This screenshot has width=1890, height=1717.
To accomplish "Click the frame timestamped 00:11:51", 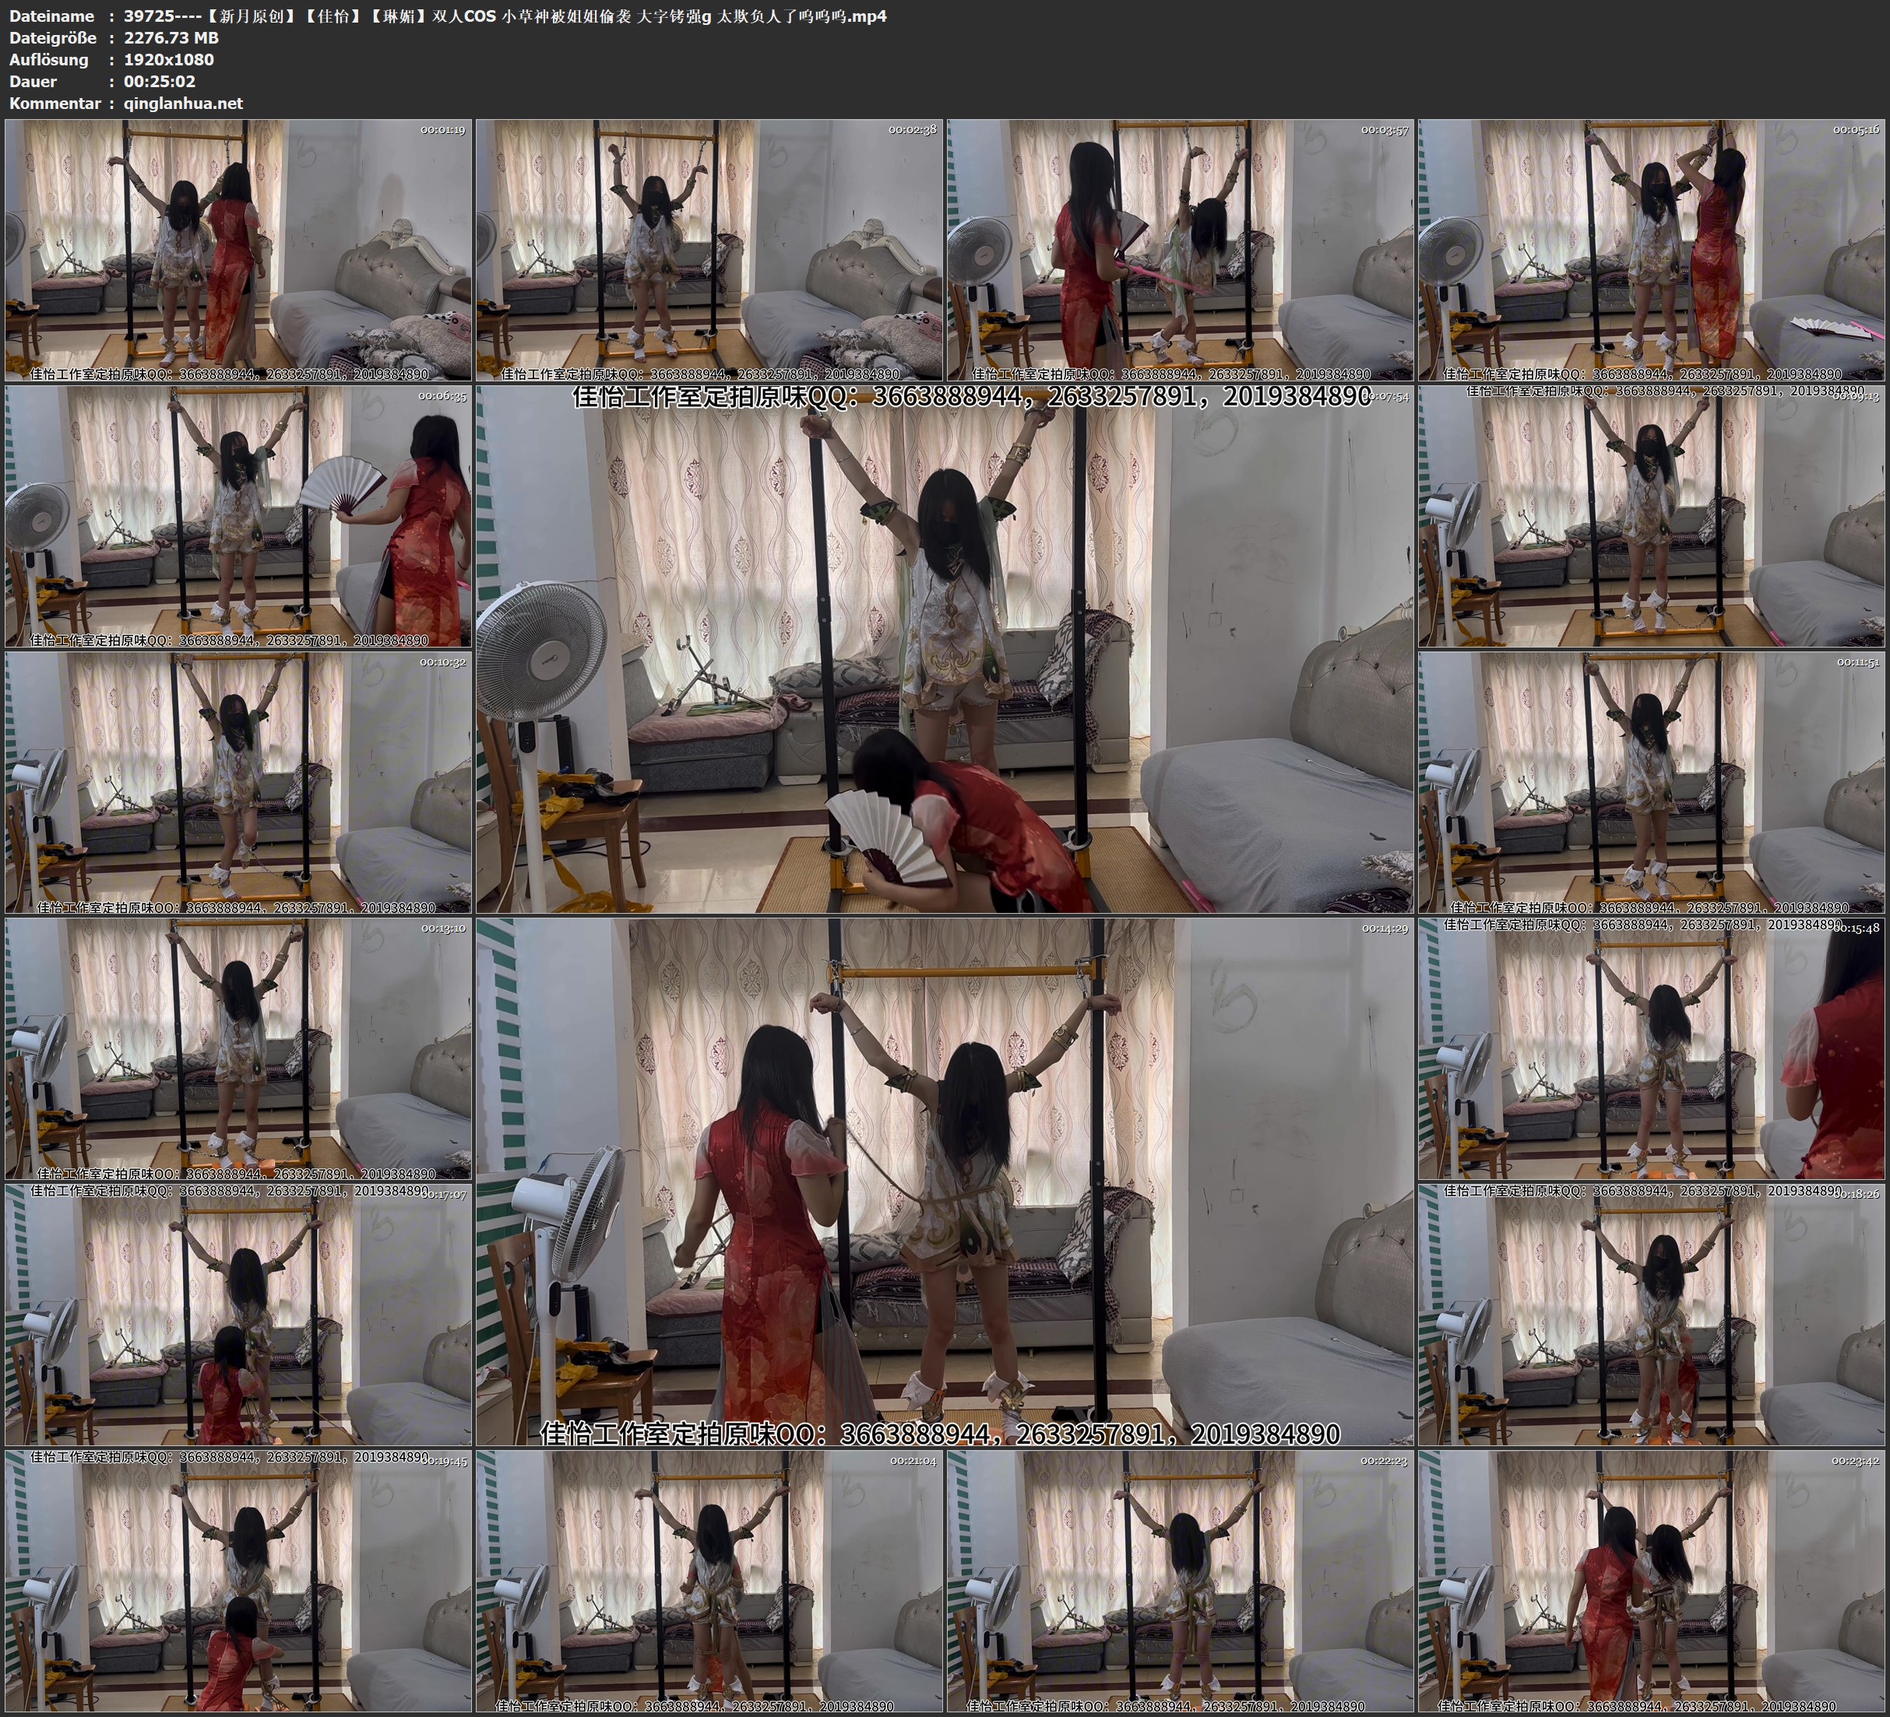I will pyautogui.click(x=1651, y=781).
